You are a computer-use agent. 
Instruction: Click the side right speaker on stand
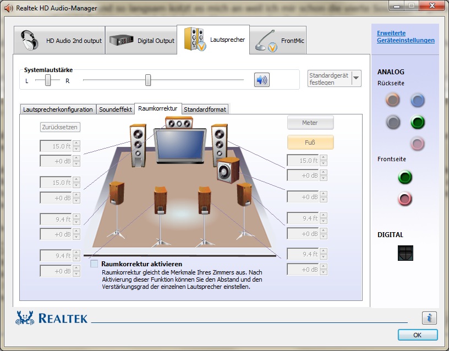(244, 211)
